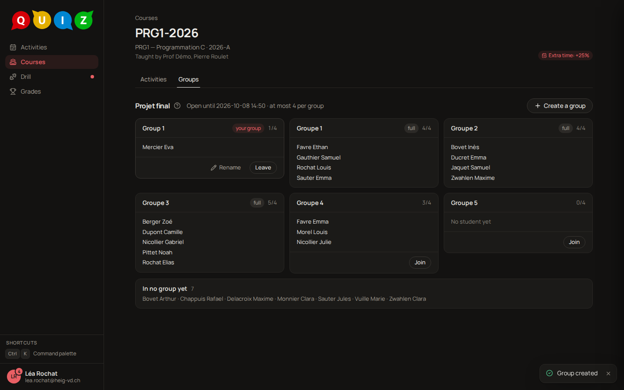Click the 'your group' badge
The height and width of the screenshot is (390, 624).
(x=248, y=128)
